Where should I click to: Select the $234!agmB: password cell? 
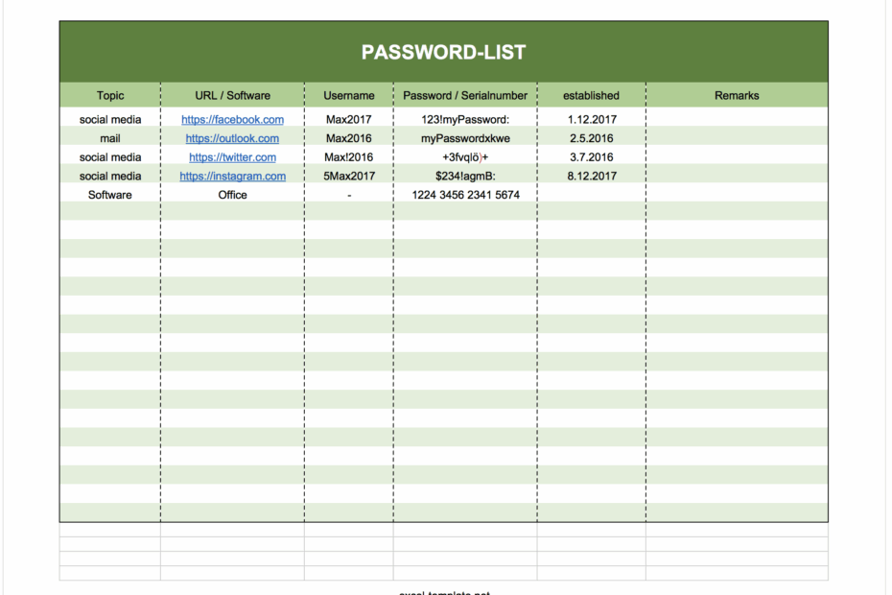click(x=464, y=176)
